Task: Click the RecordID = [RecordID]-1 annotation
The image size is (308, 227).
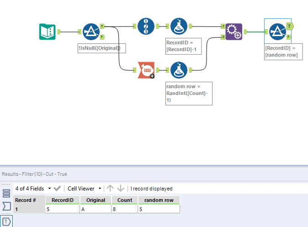Action: [183, 46]
